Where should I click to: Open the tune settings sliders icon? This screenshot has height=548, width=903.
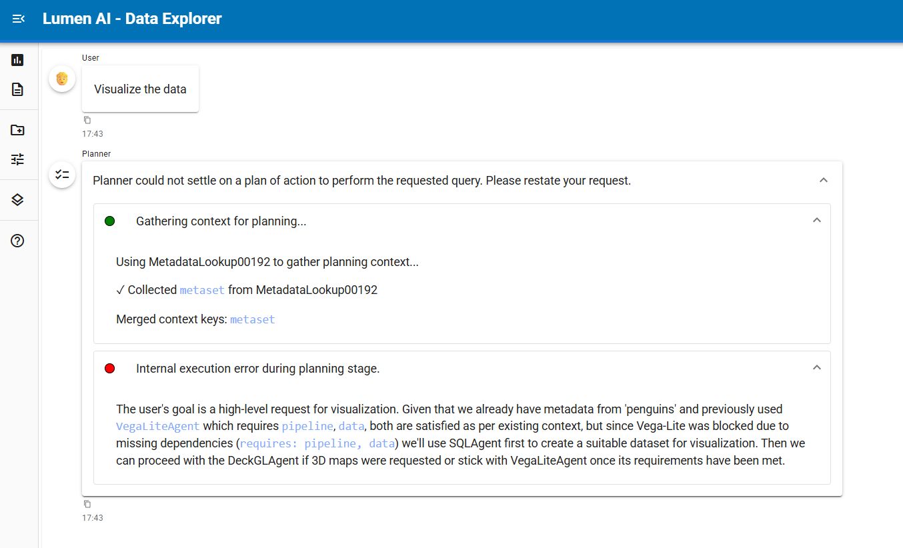point(17,159)
